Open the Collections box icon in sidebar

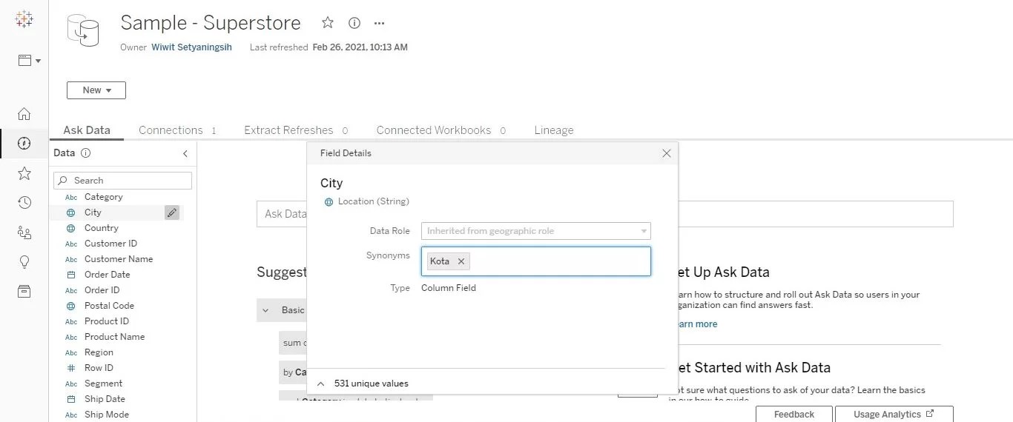24,292
